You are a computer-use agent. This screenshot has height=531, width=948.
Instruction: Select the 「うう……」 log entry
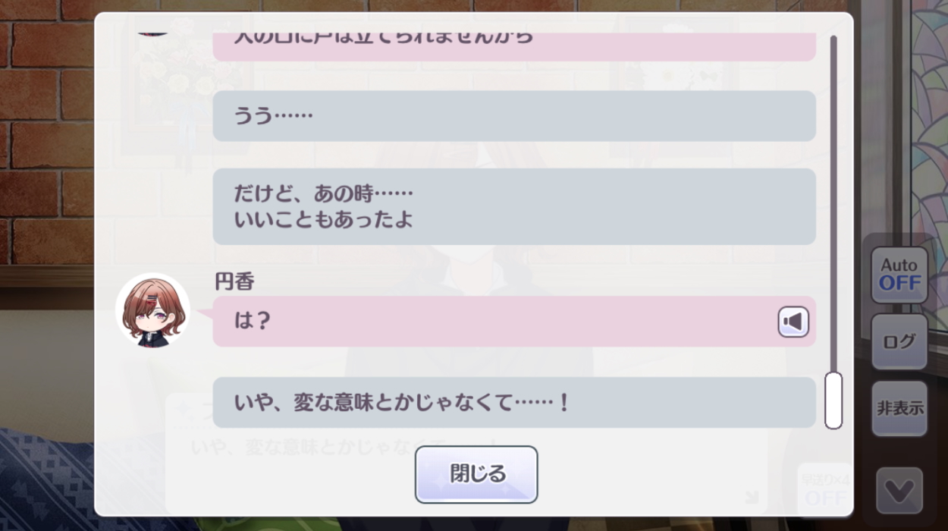click(x=514, y=116)
